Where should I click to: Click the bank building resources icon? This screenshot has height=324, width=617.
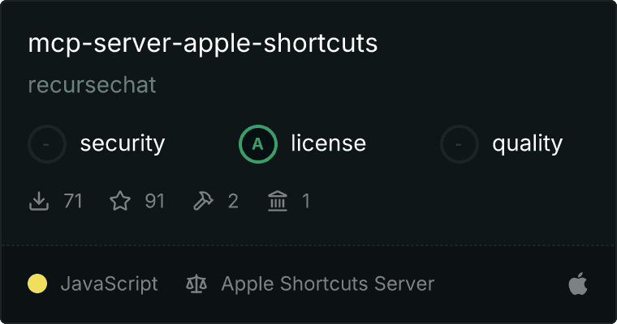pyautogui.click(x=278, y=201)
